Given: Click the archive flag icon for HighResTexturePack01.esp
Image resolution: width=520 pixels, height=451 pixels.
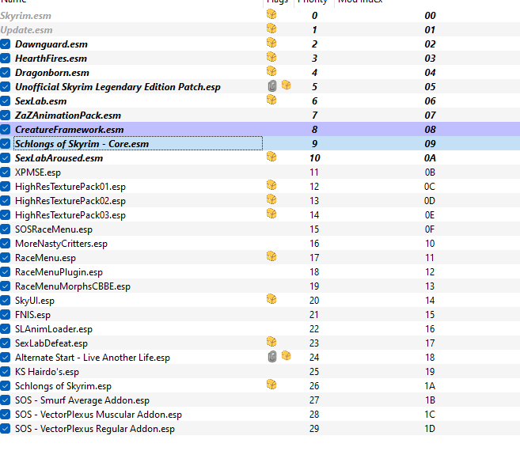Looking at the screenshot, I should tap(271, 185).
